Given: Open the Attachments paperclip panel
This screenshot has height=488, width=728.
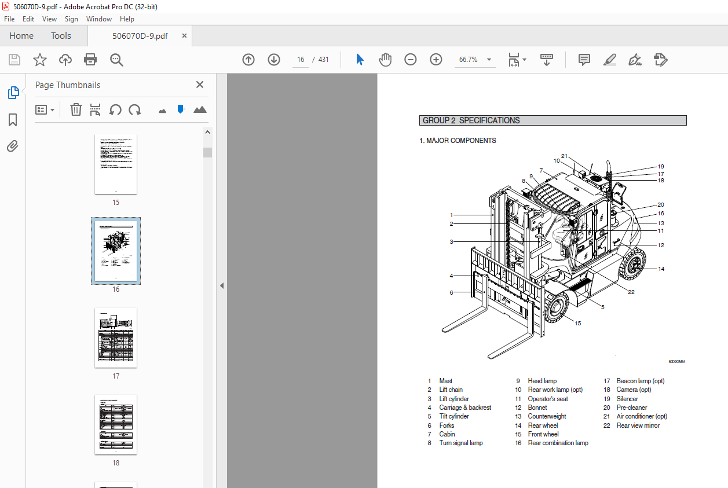Looking at the screenshot, I should click(13, 146).
